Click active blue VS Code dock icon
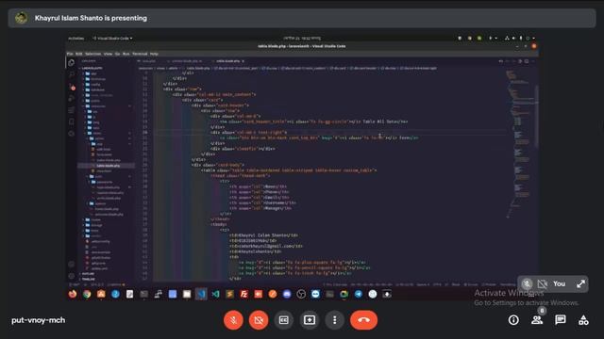604x339 pixels. [x=201, y=294]
